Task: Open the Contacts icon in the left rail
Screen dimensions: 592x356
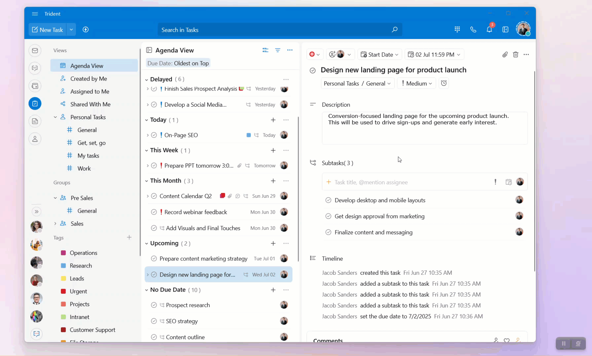Action: pos(35,139)
